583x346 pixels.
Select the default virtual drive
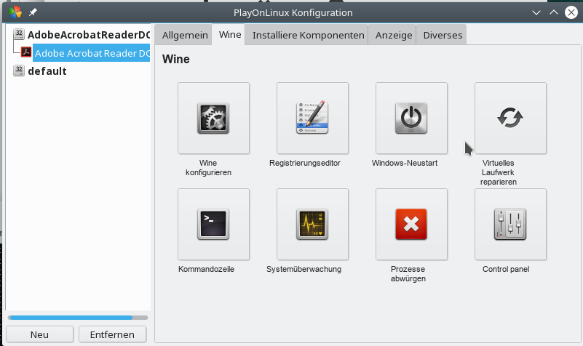[x=47, y=71]
